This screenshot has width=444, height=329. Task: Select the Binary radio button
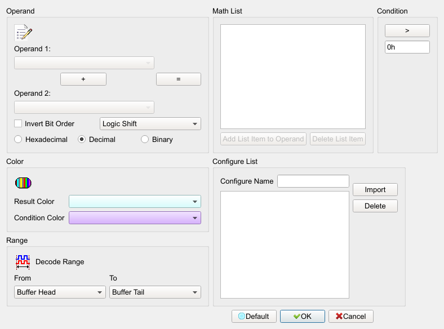tap(145, 139)
